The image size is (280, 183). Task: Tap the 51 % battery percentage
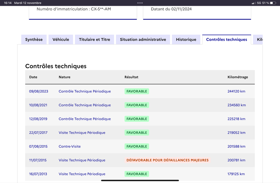[x=266, y=3]
